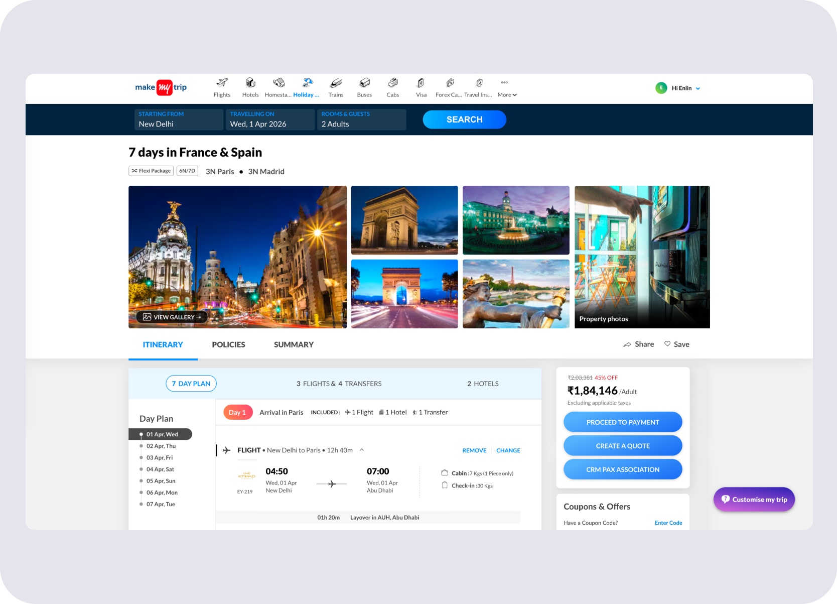Click the Customise my trip button
The image size is (837, 604).
tap(754, 500)
